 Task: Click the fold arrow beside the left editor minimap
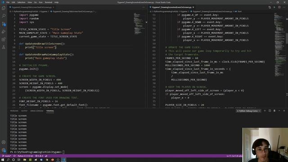click(x=146, y=22)
